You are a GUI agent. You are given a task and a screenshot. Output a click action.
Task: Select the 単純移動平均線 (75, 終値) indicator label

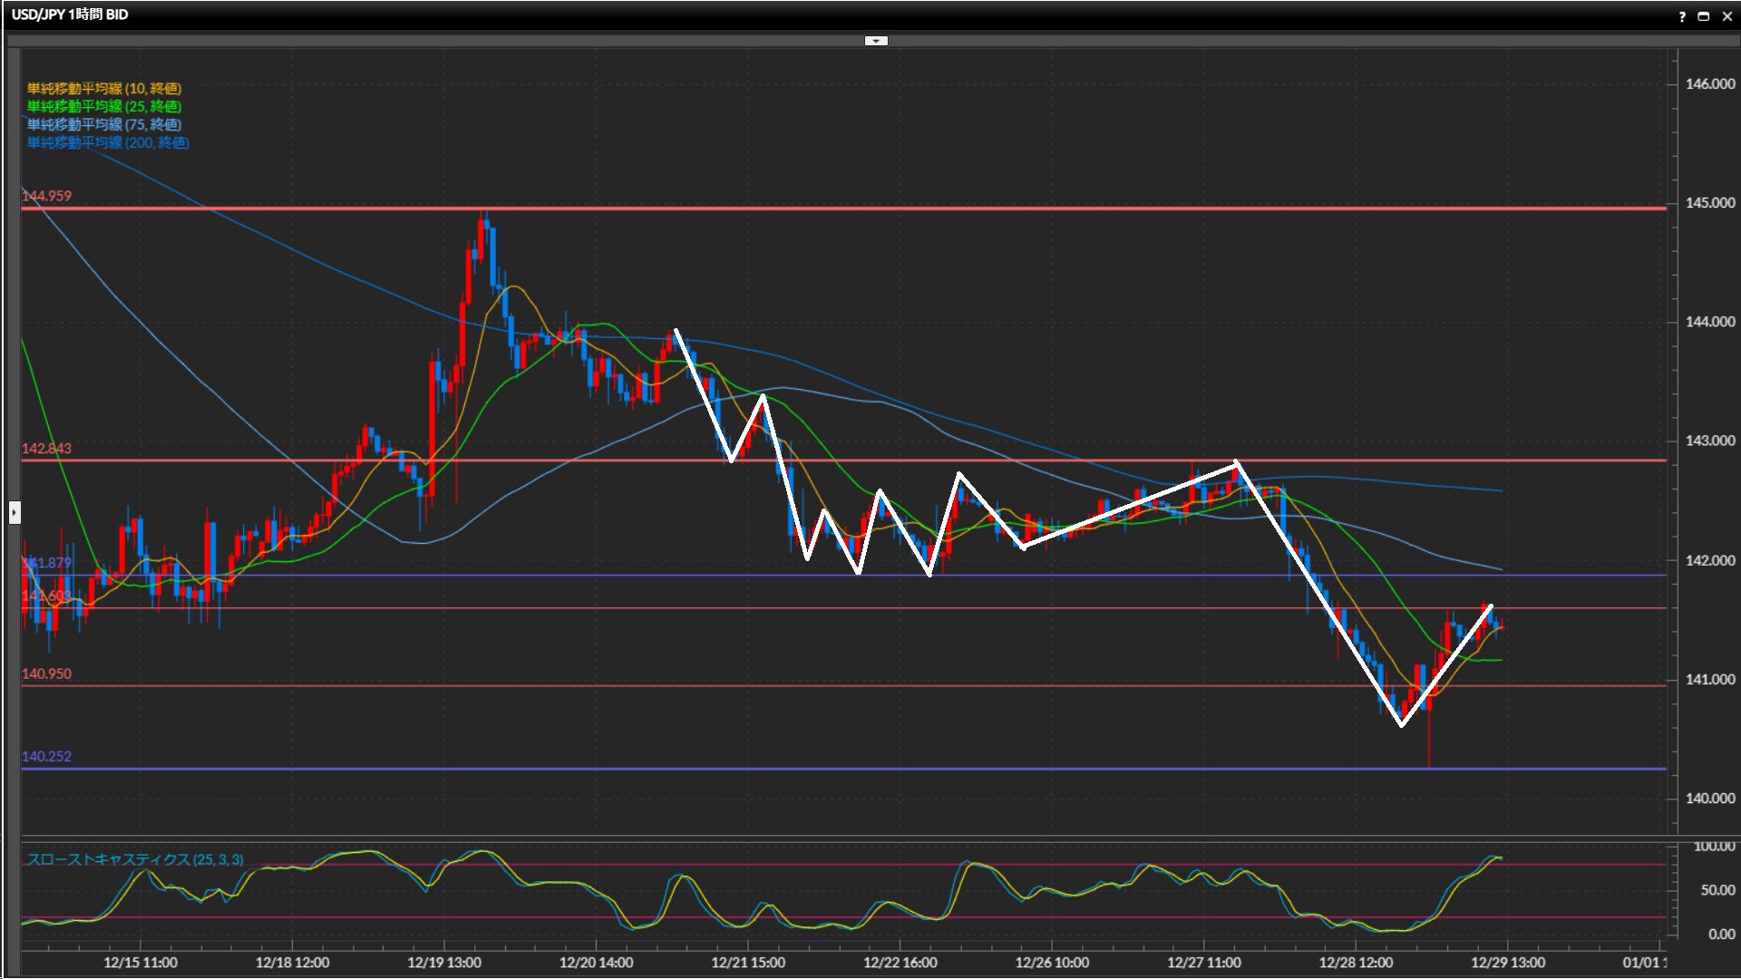(104, 124)
